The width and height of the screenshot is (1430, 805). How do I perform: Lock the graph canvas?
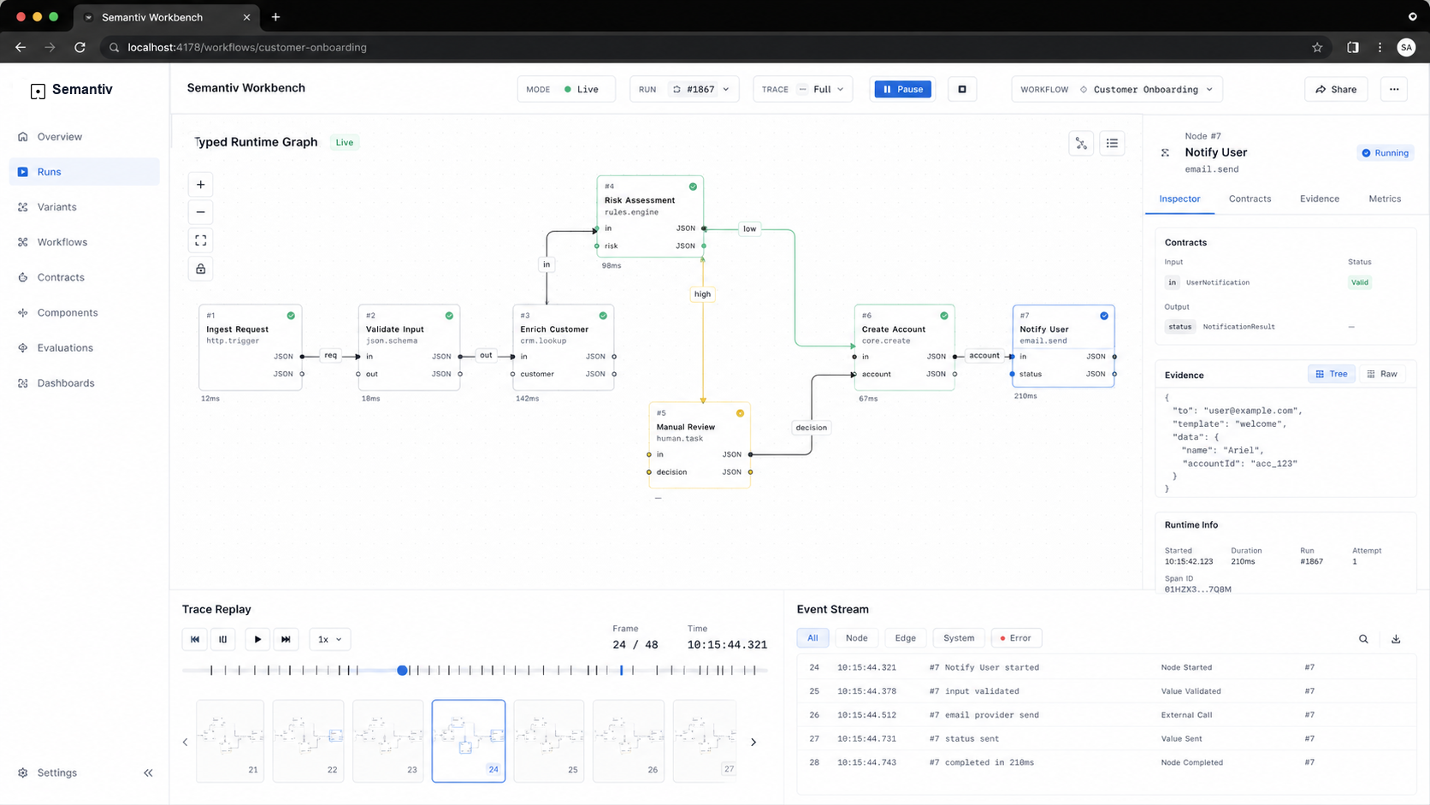coord(200,269)
